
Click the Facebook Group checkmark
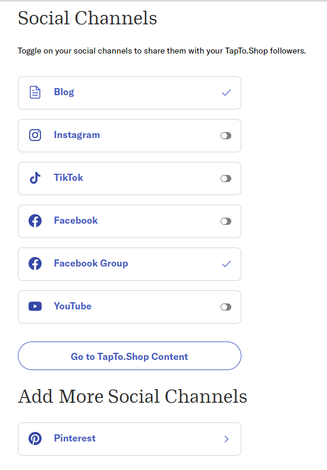[x=227, y=264]
